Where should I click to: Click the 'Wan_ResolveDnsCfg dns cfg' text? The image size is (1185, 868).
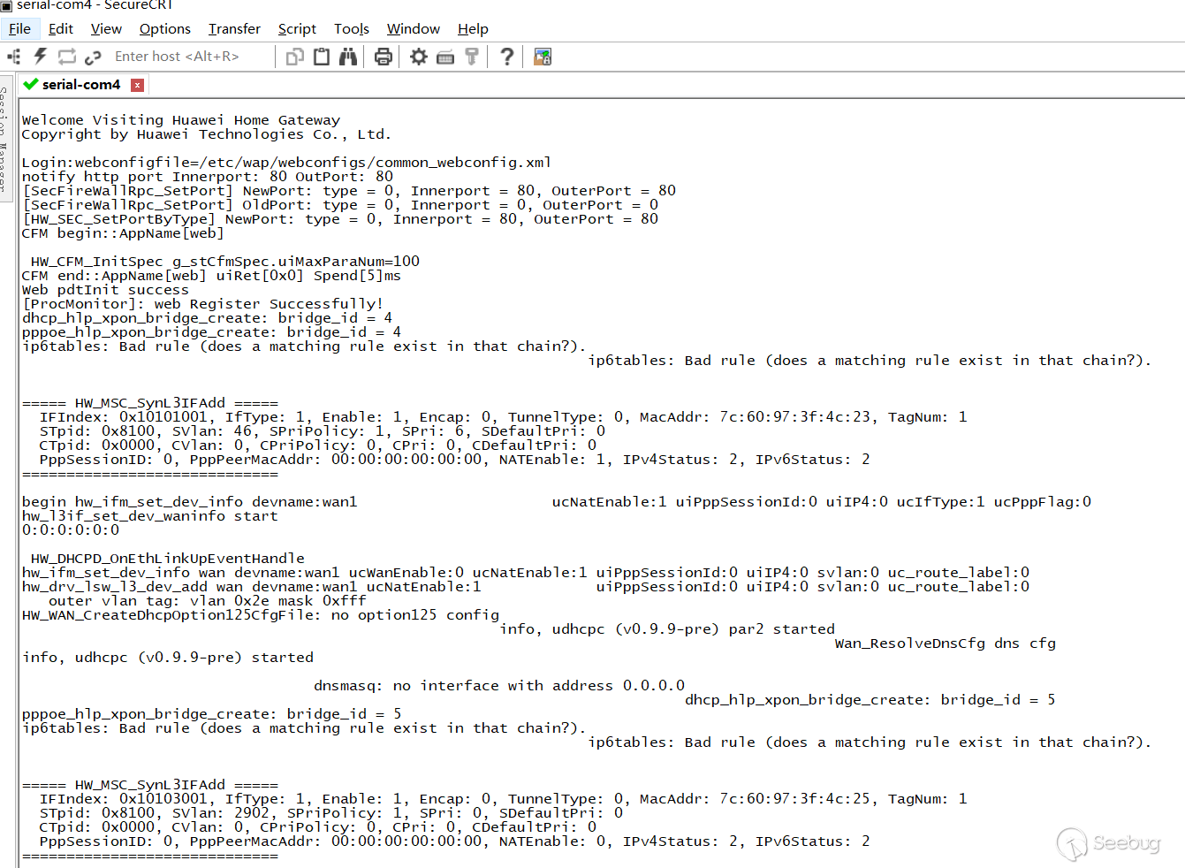[946, 643]
